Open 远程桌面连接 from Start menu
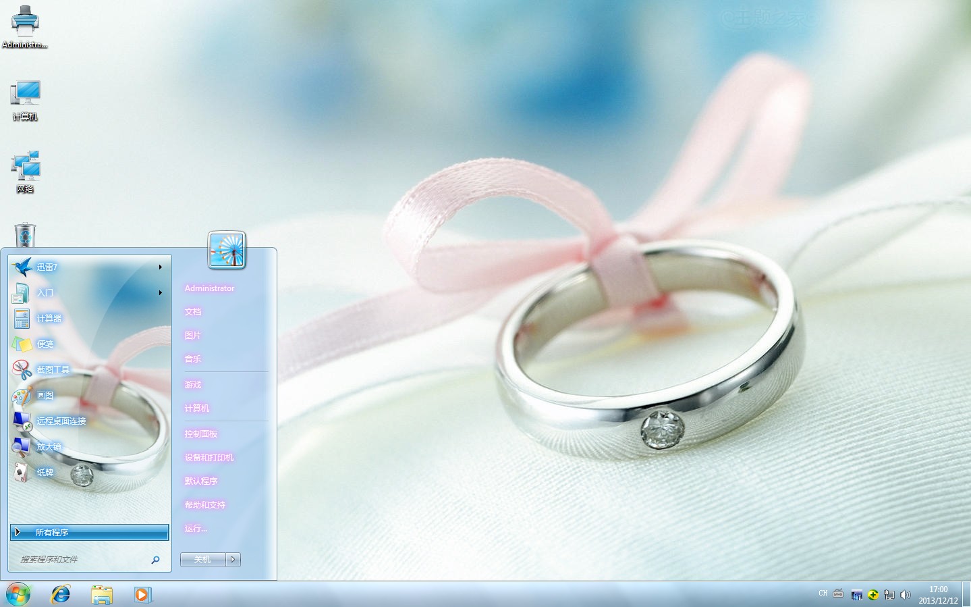 [90, 421]
